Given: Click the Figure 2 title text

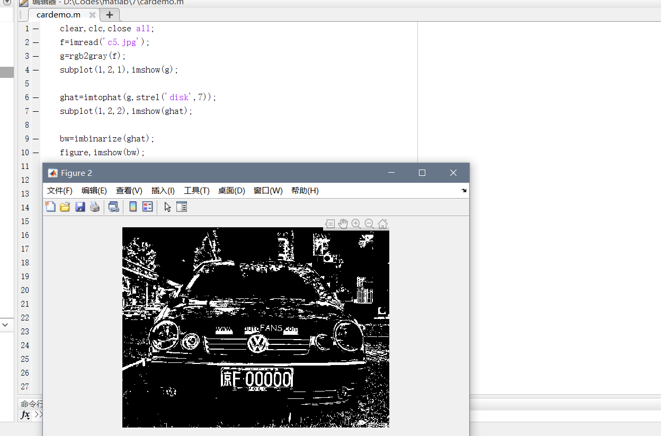Looking at the screenshot, I should (x=76, y=173).
